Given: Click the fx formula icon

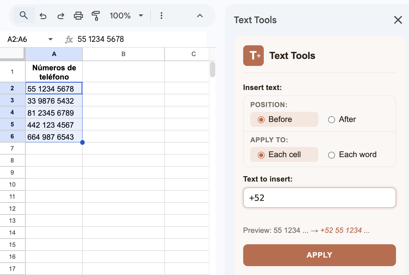Looking at the screenshot, I should [68, 39].
